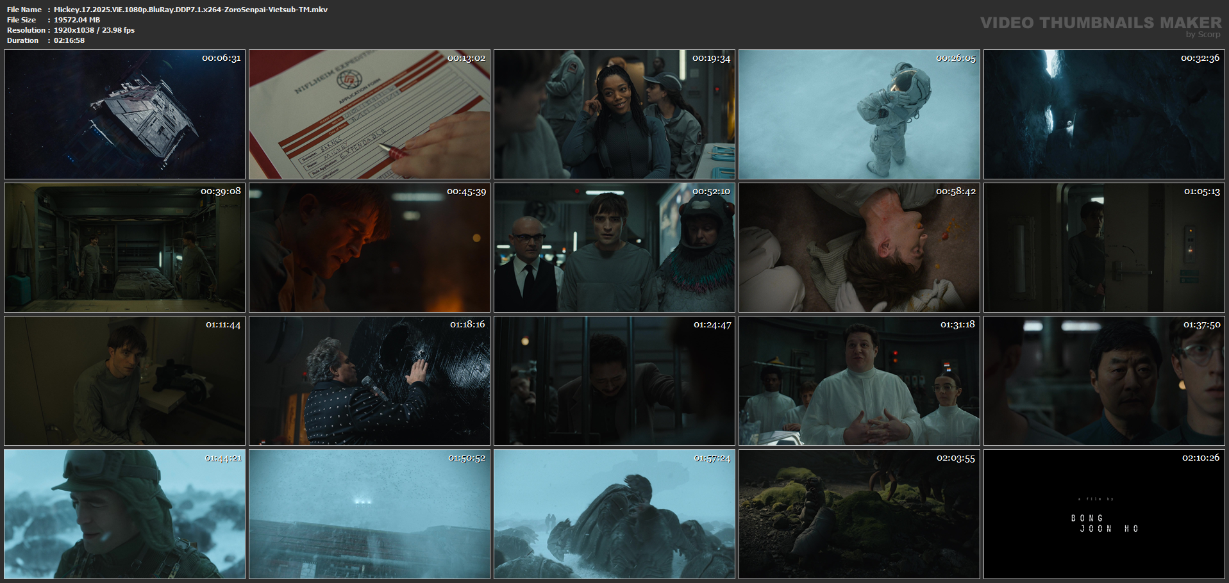Click the astronaut-in-snow thumbnail at 00:26:05
The image size is (1229, 583).
click(859, 114)
